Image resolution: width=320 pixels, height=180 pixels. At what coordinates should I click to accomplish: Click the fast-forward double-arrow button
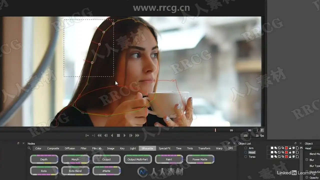point(137,135)
